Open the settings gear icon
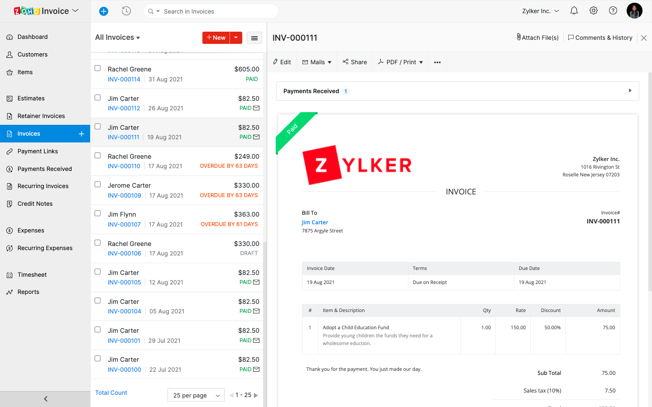Image resolution: width=652 pixels, height=407 pixels. coord(593,11)
